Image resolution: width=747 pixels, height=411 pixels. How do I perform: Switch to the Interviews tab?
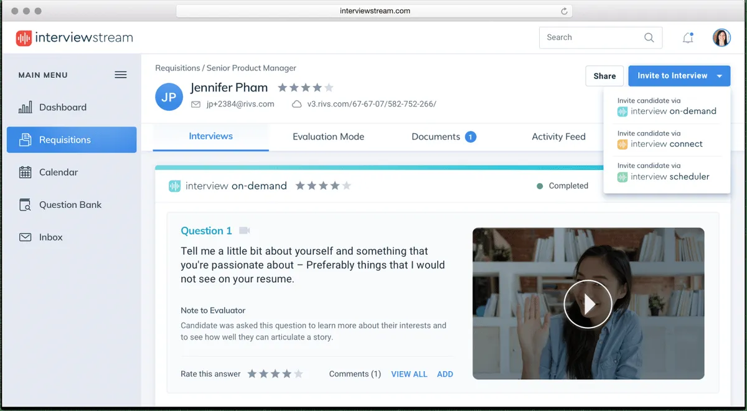tap(210, 136)
